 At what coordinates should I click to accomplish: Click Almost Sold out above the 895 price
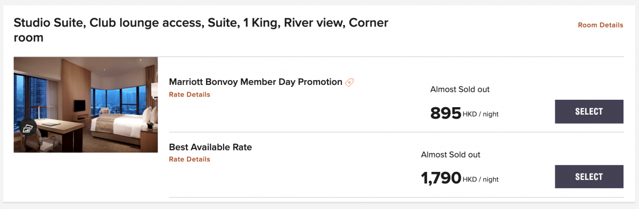(460, 89)
